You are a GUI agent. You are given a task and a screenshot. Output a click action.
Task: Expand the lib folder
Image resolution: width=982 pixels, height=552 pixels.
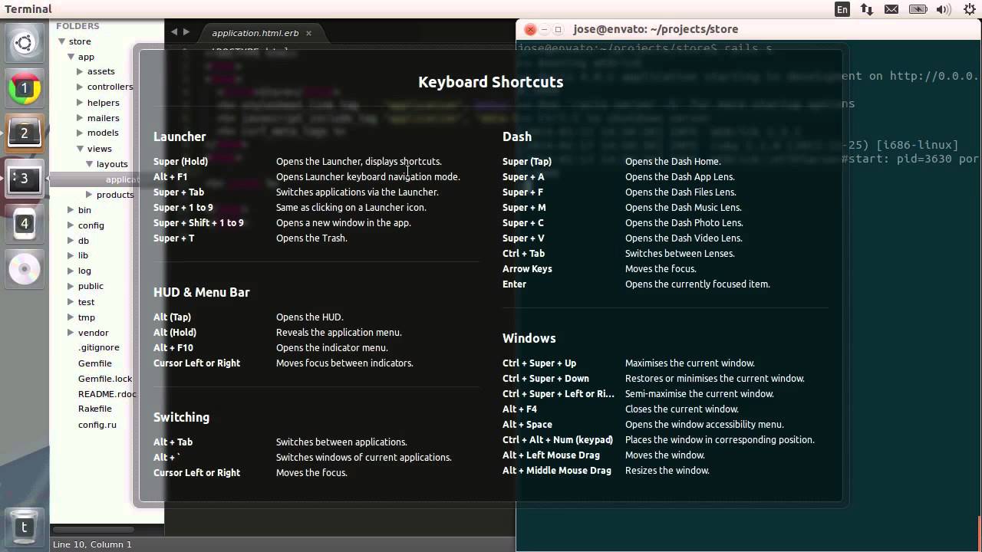pyautogui.click(x=71, y=255)
